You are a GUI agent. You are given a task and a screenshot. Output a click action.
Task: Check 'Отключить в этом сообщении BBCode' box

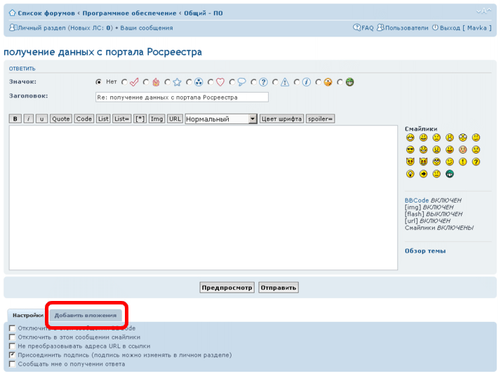(12, 328)
